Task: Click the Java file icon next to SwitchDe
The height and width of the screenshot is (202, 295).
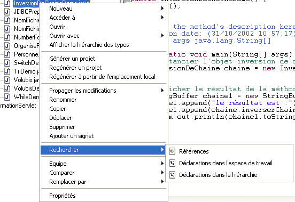Action: [x=7, y=63]
